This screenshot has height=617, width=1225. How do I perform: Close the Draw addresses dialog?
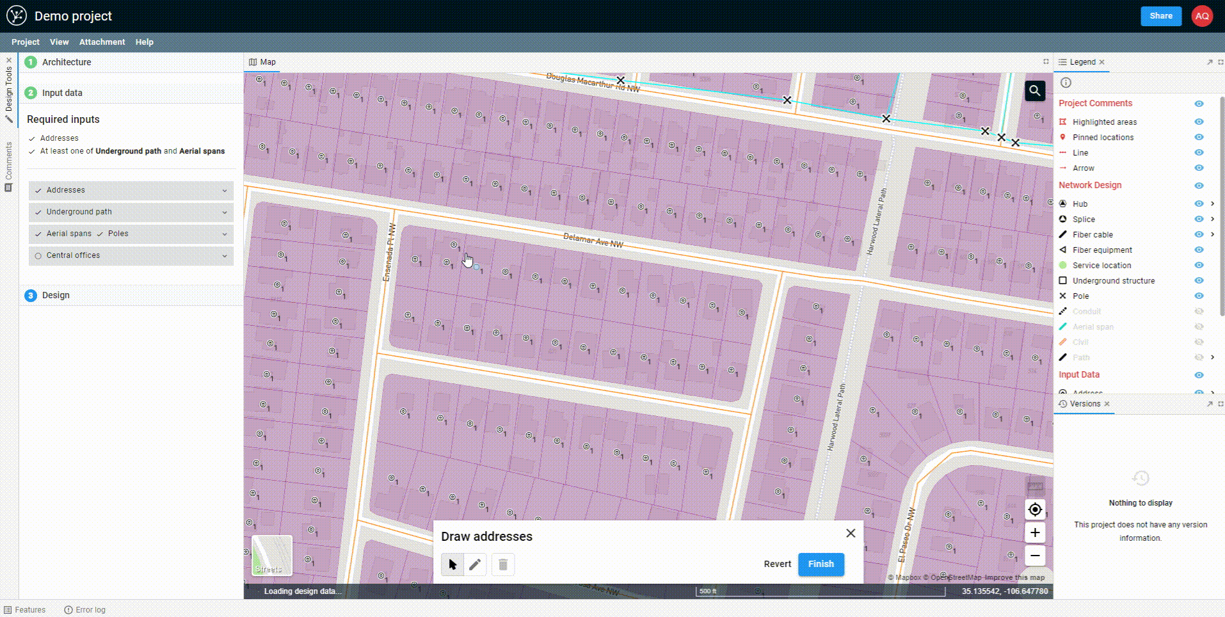click(x=851, y=533)
